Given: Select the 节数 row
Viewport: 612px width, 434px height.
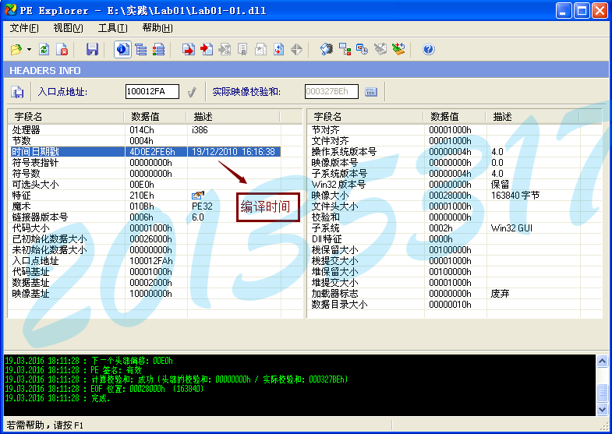Looking at the screenshot, I should click(146, 141).
